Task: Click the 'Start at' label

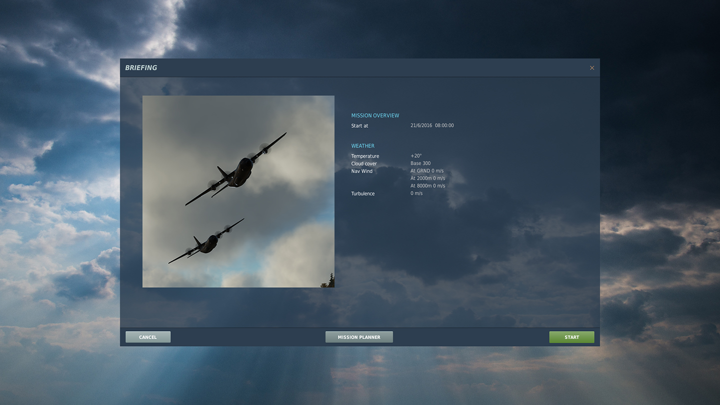Action: [x=359, y=126]
